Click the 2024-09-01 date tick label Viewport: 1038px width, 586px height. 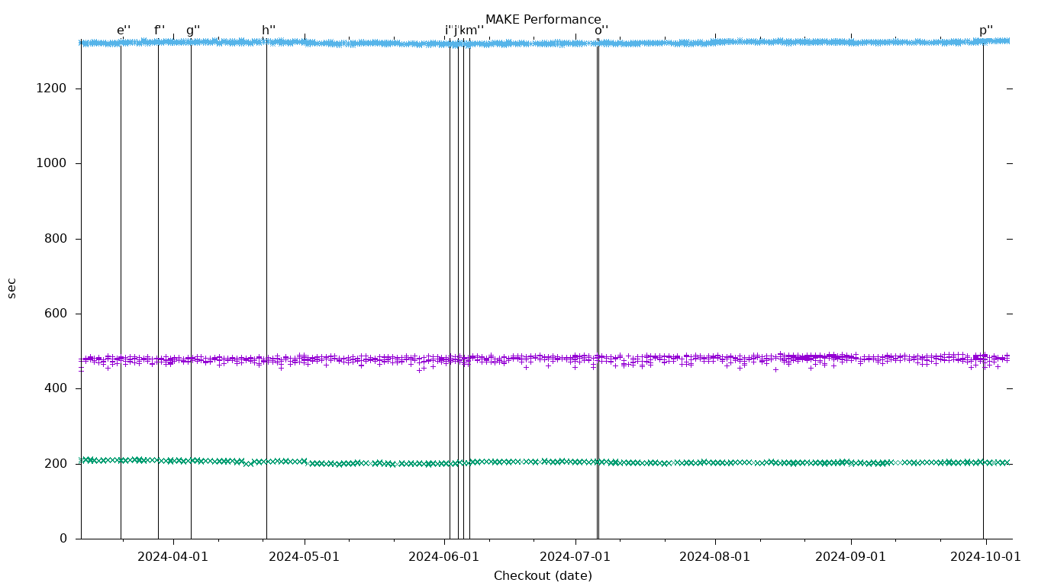[850, 557]
